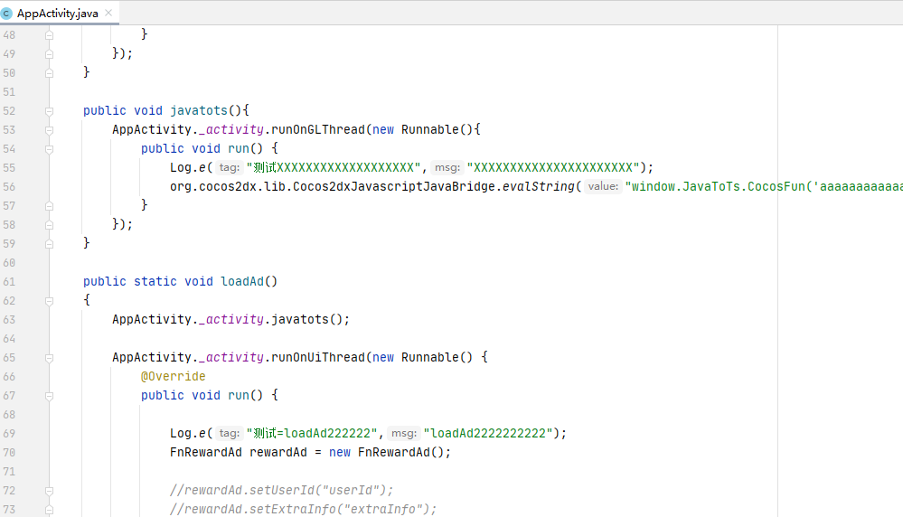Click the @Override annotation
The image size is (903, 517).
click(x=173, y=376)
